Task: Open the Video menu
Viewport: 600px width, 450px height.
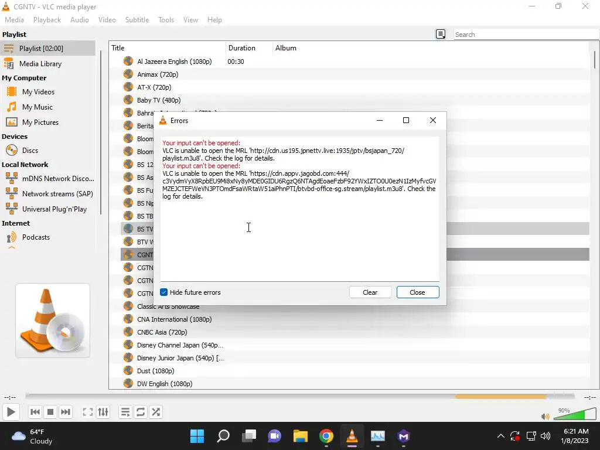Action: tap(107, 20)
